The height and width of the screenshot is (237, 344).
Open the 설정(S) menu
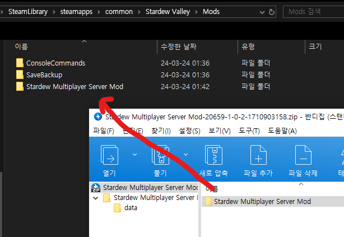point(189,131)
